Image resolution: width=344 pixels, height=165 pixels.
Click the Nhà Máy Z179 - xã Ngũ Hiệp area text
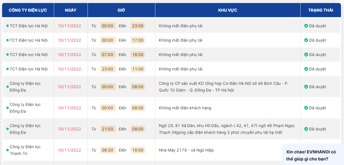click(x=186, y=150)
